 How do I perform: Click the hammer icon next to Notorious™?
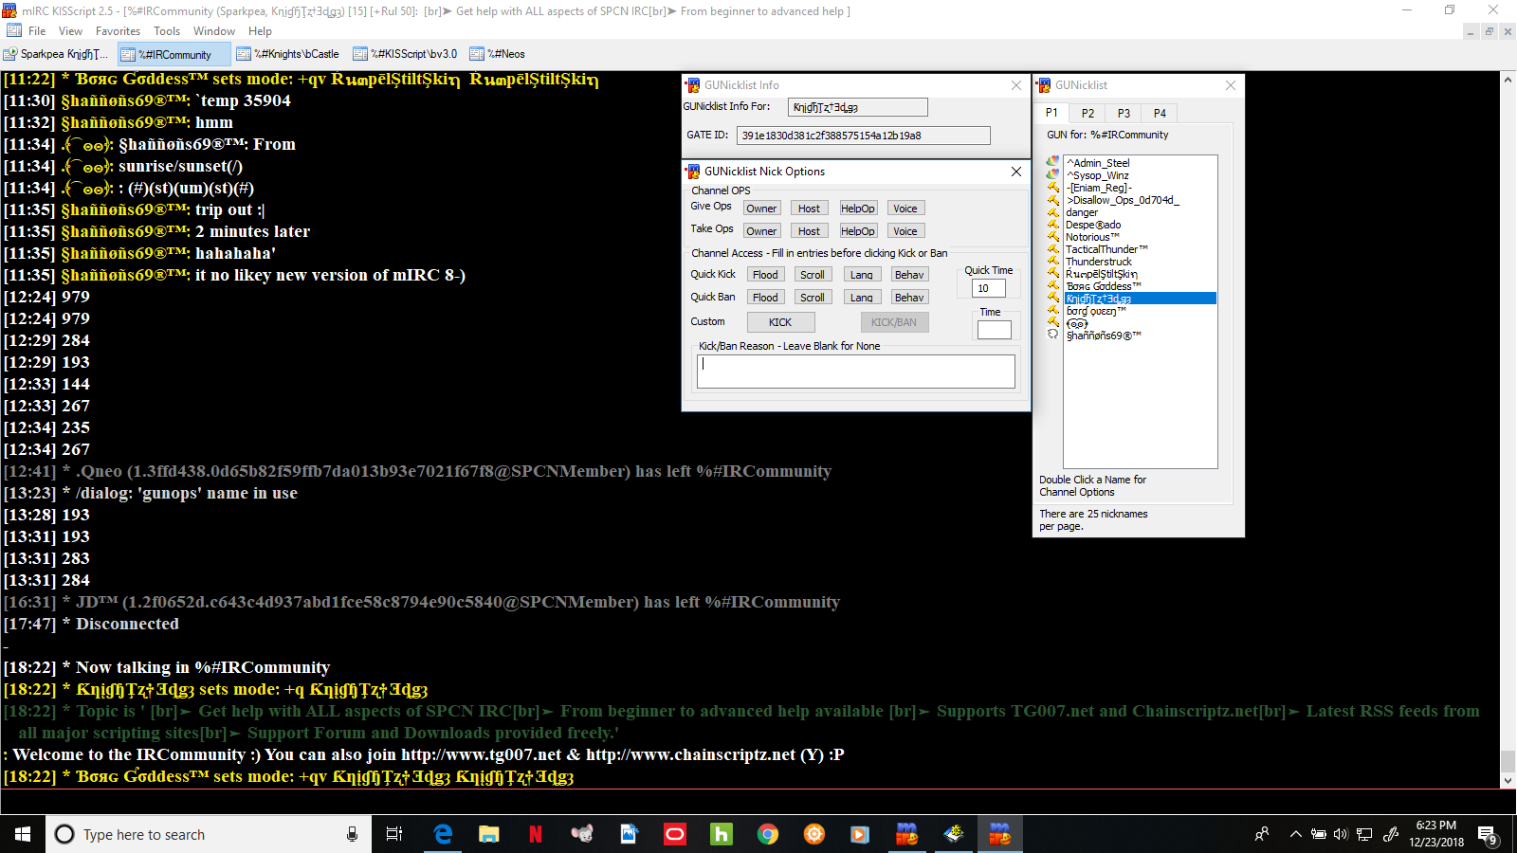point(1052,236)
